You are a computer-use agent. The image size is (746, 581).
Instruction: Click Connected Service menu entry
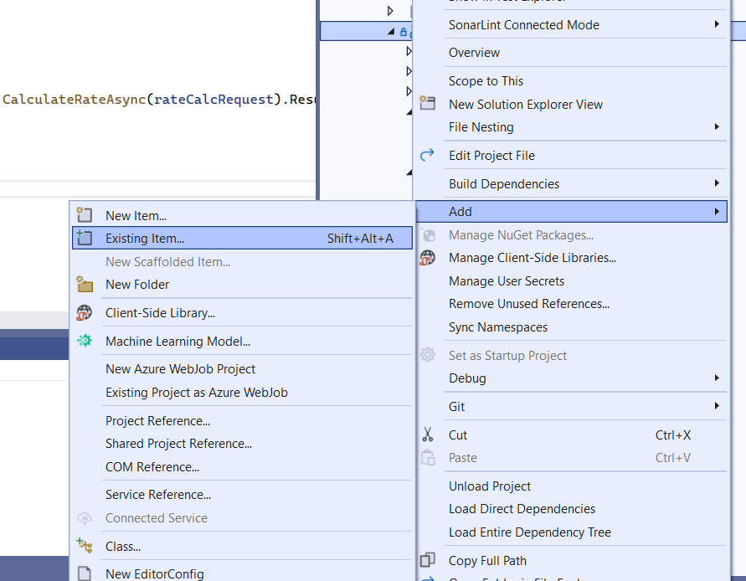tap(242, 517)
